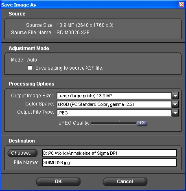Close the Save Image As dialog
This screenshot has width=186, height=191.
click(182, 5)
